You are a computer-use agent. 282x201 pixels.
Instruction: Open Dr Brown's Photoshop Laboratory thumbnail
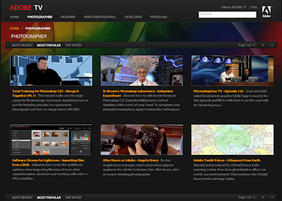tap(142, 71)
